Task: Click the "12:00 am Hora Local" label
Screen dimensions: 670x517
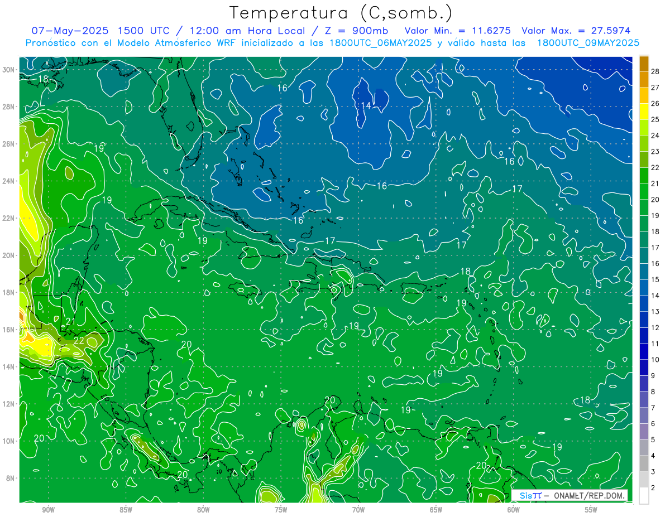Action: [x=248, y=31]
